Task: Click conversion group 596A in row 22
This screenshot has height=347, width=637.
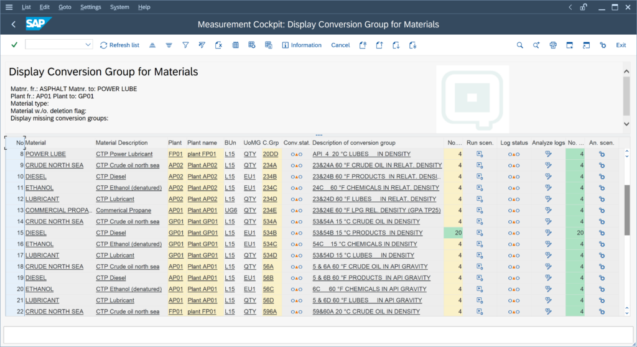Action: 270,312
